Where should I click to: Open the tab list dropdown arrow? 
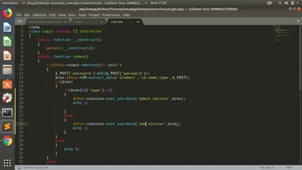[298, 21]
